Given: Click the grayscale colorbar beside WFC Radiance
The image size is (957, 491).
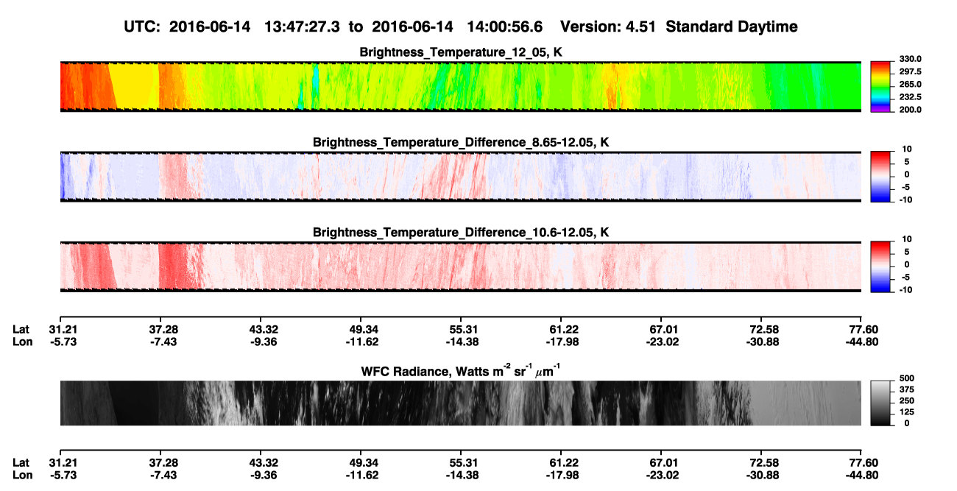Looking at the screenshot, I should pyautogui.click(x=880, y=403).
